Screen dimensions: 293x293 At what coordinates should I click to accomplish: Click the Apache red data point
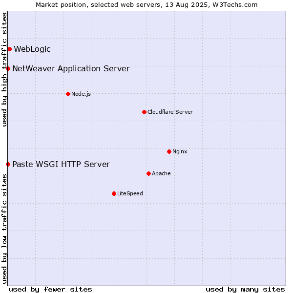click(149, 173)
